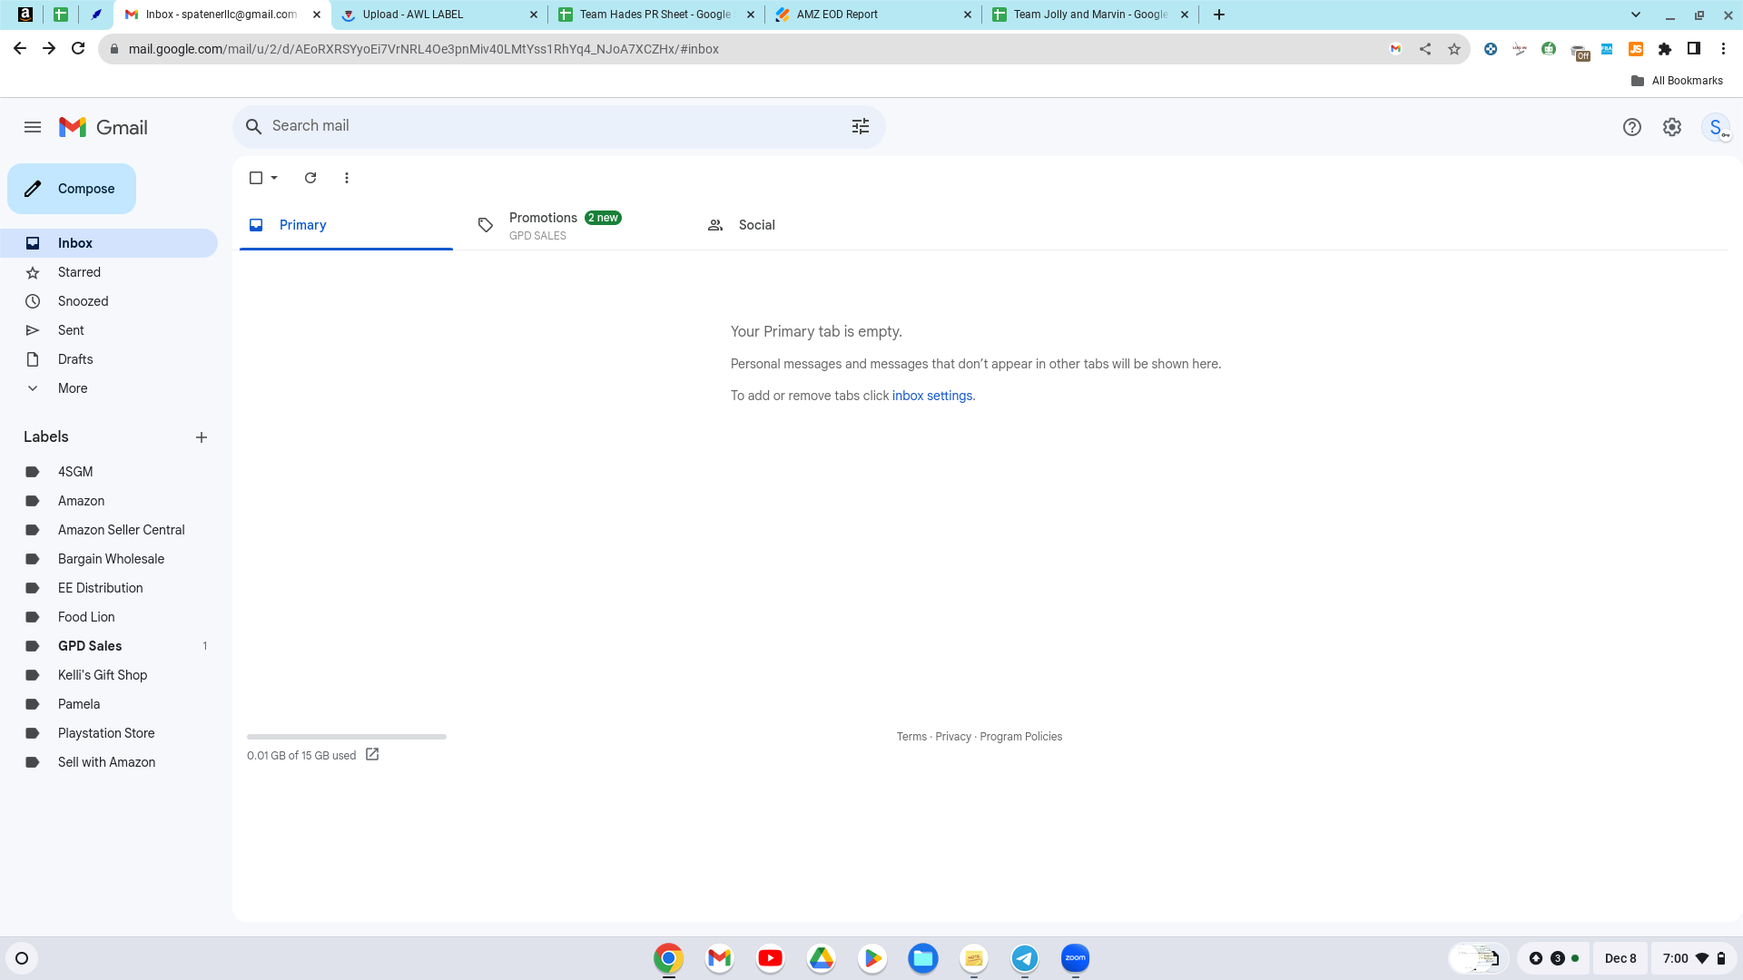Tick the select-all checkbox
1743x980 pixels.
click(256, 178)
